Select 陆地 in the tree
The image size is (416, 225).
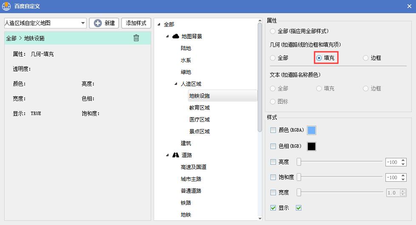pos(186,48)
